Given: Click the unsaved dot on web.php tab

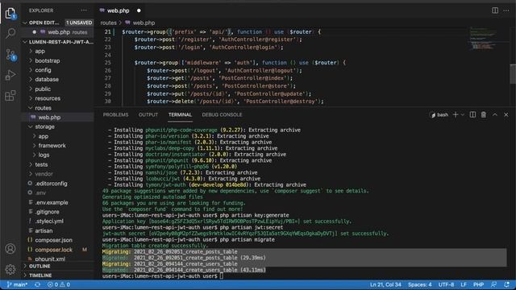Looking at the screenshot, I should [139, 10].
